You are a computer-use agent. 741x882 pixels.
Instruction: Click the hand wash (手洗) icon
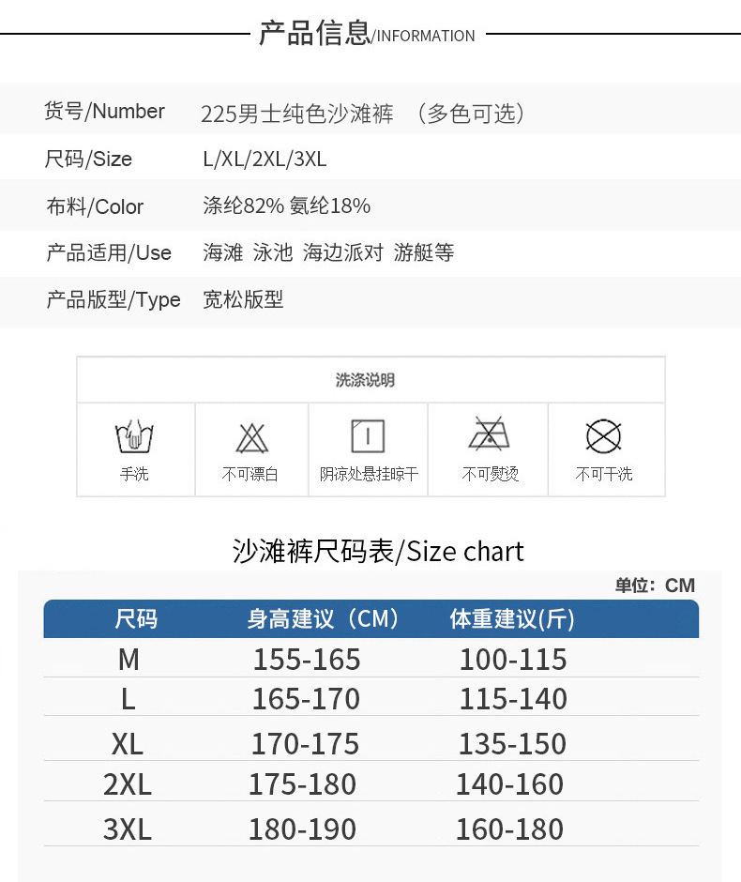(134, 437)
